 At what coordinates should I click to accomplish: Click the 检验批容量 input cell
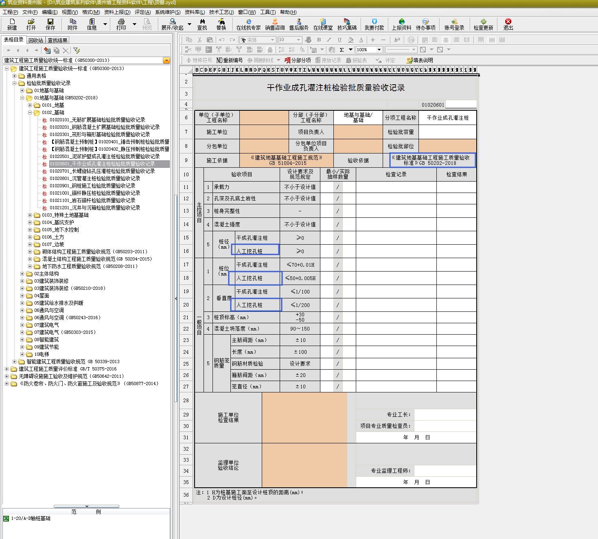(447, 132)
